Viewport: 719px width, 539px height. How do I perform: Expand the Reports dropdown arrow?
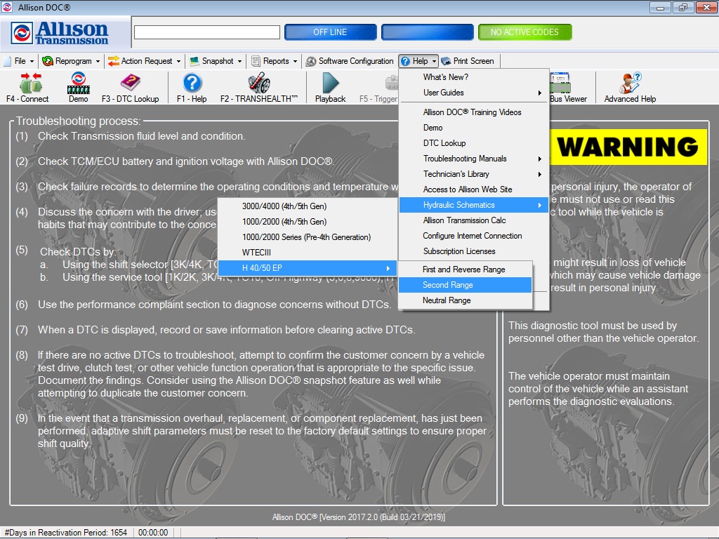(295, 62)
